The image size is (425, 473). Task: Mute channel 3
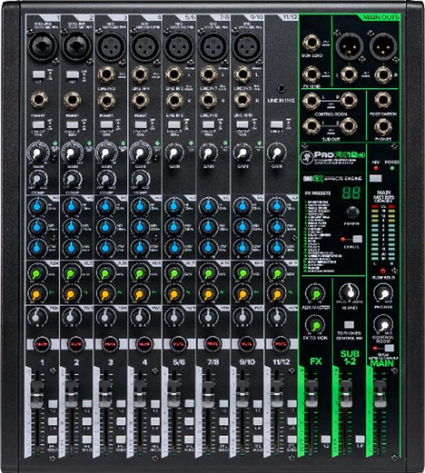(x=110, y=344)
